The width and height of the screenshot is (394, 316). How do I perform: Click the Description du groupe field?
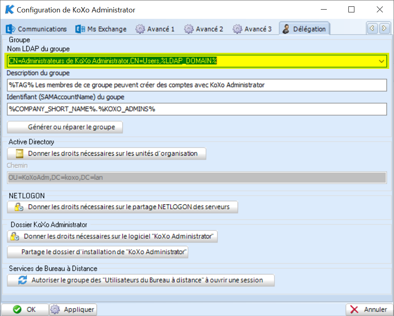pyautogui.click(x=197, y=85)
